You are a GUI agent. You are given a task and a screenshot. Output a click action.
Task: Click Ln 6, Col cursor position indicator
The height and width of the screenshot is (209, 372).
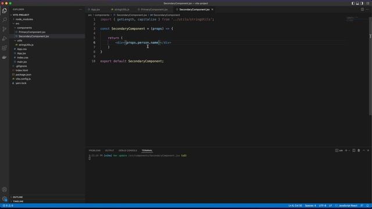pos(295,206)
